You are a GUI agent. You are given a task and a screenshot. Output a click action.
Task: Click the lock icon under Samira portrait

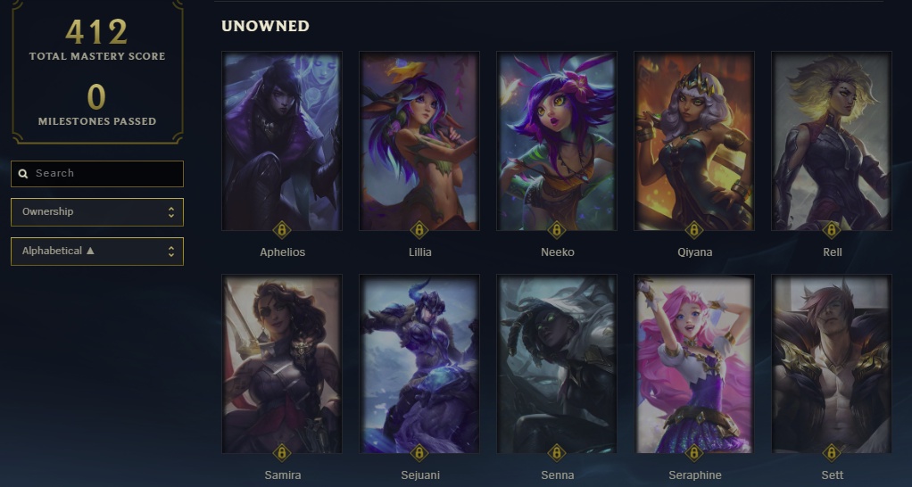(x=282, y=453)
